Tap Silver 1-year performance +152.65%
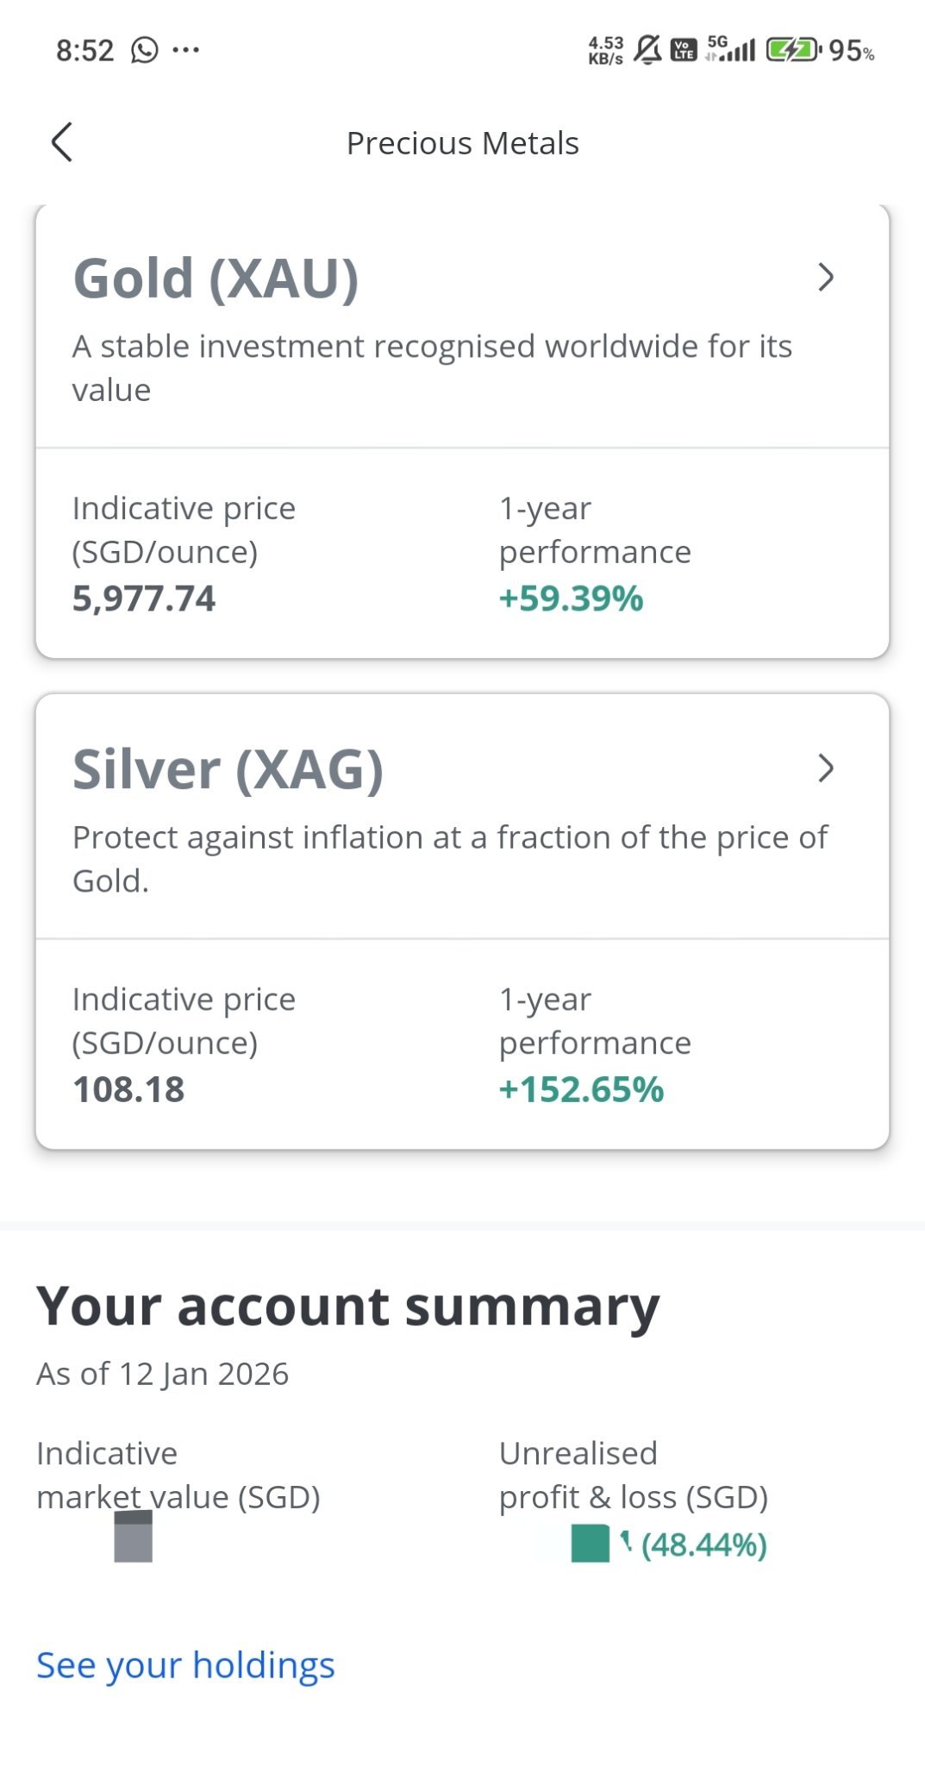Image resolution: width=925 pixels, height=1767 pixels. tap(581, 1089)
